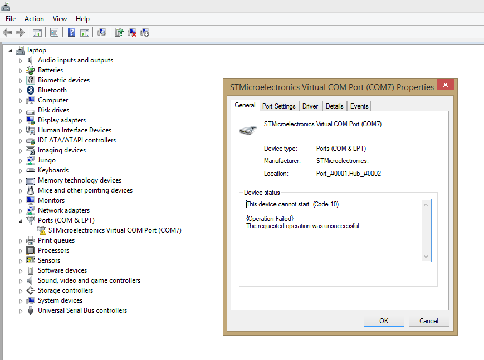The image size is (484, 360).
Task: Click the Back arrow toolbar icon
Action: coord(7,32)
